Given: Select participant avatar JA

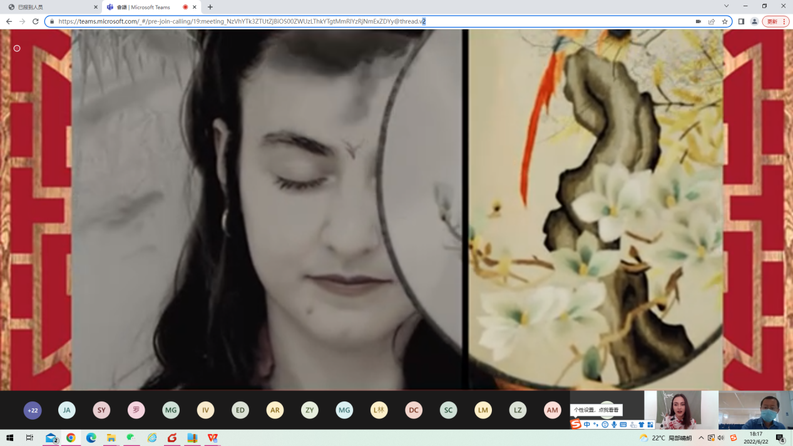Looking at the screenshot, I should click(67, 410).
